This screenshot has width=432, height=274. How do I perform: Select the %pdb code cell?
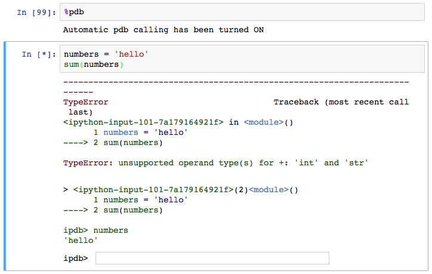tap(239, 11)
